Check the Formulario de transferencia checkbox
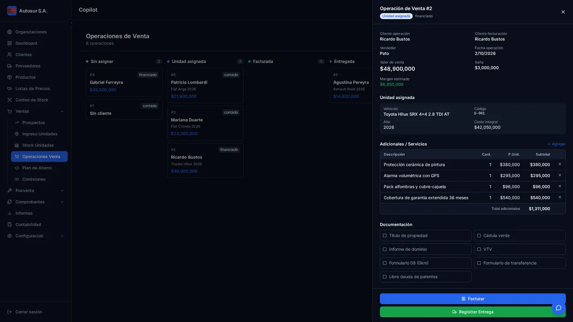The width and height of the screenshot is (573, 322). 479,263
